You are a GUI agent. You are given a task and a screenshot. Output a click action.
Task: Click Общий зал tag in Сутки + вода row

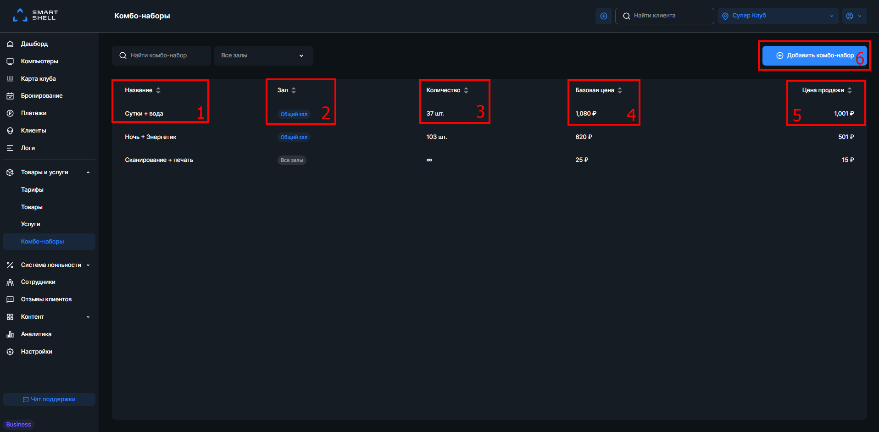(x=294, y=114)
